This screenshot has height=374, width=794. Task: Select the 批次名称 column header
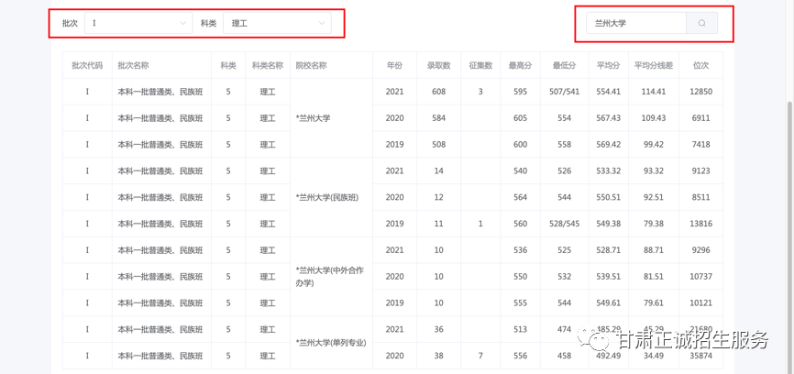click(x=134, y=66)
